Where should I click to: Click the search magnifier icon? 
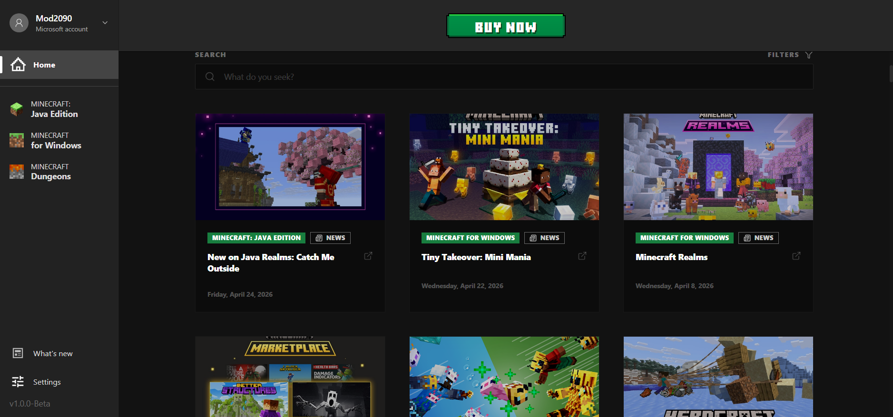(210, 77)
